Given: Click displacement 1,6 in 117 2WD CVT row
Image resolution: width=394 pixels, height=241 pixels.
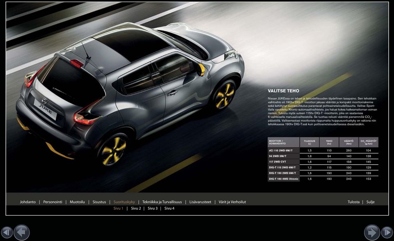Looking at the screenshot, I should [x=309, y=161].
